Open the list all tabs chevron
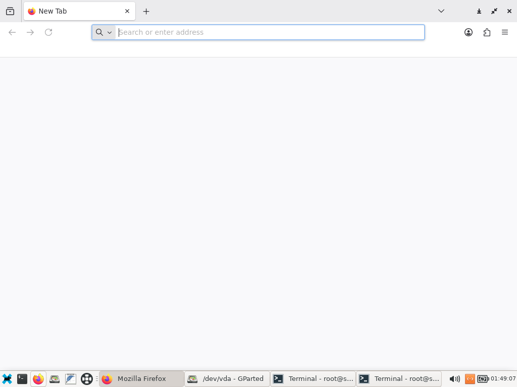517x387 pixels. [441, 11]
